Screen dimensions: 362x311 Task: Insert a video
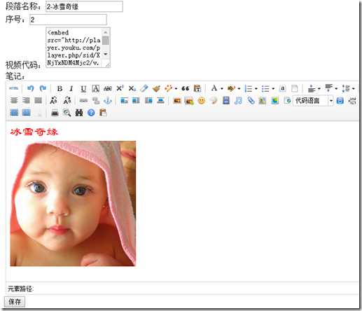(x=226, y=101)
